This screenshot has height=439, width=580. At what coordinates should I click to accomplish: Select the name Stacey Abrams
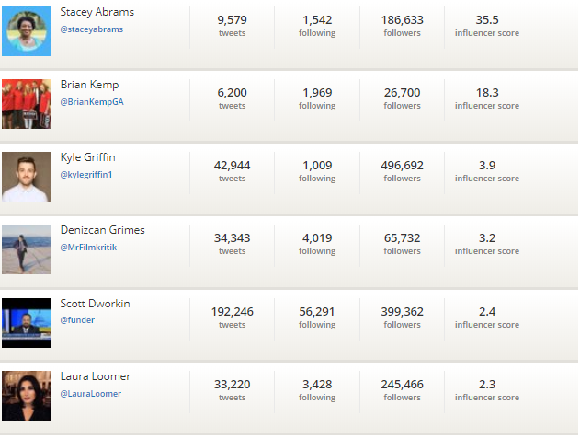(97, 12)
